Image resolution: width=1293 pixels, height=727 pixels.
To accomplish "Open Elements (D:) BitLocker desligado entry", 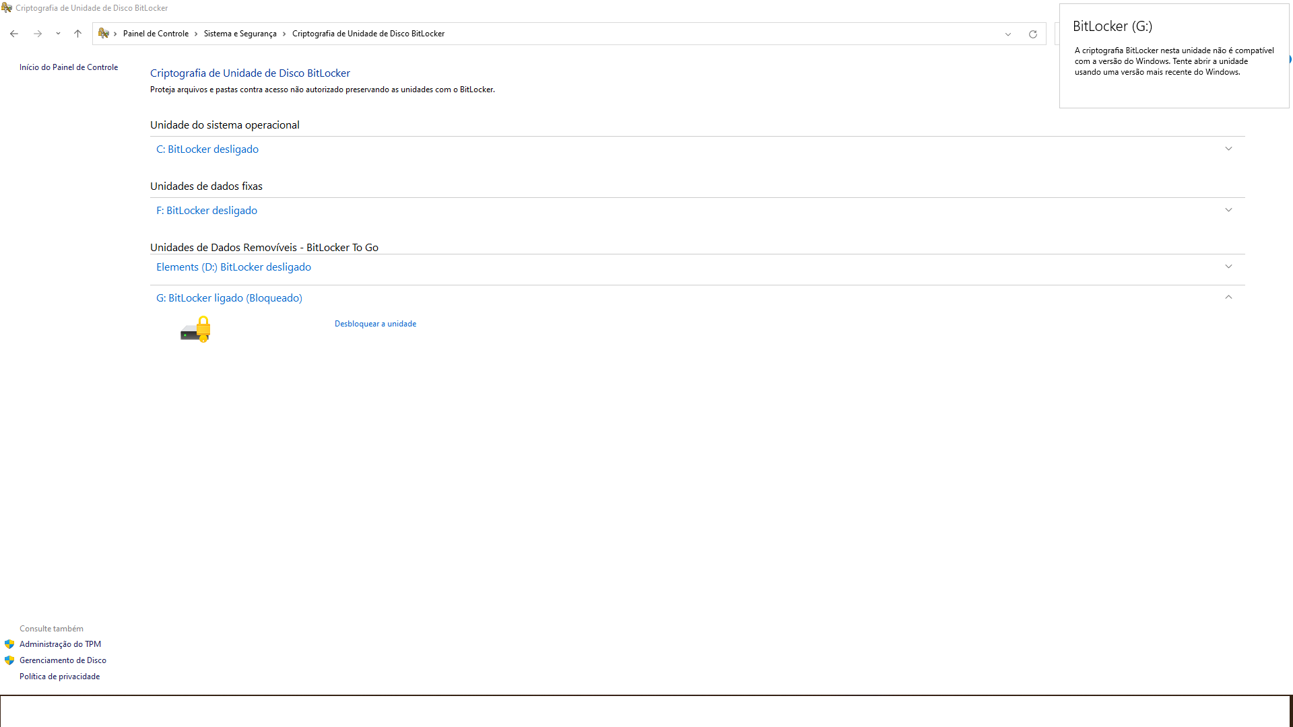I will pyautogui.click(x=234, y=267).
